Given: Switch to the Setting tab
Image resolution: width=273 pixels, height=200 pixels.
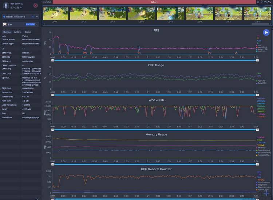Looking at the screenshot, I should coord(17,32).
